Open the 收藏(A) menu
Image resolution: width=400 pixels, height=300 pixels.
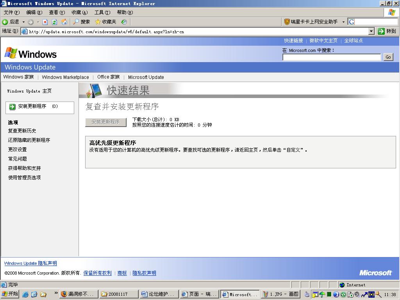(80, 12)
